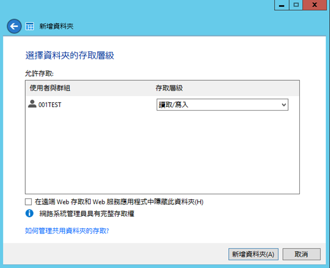This screenshot has height=268, width=330.
Task: Minimize the wizard window
Action: pos(281,5)
